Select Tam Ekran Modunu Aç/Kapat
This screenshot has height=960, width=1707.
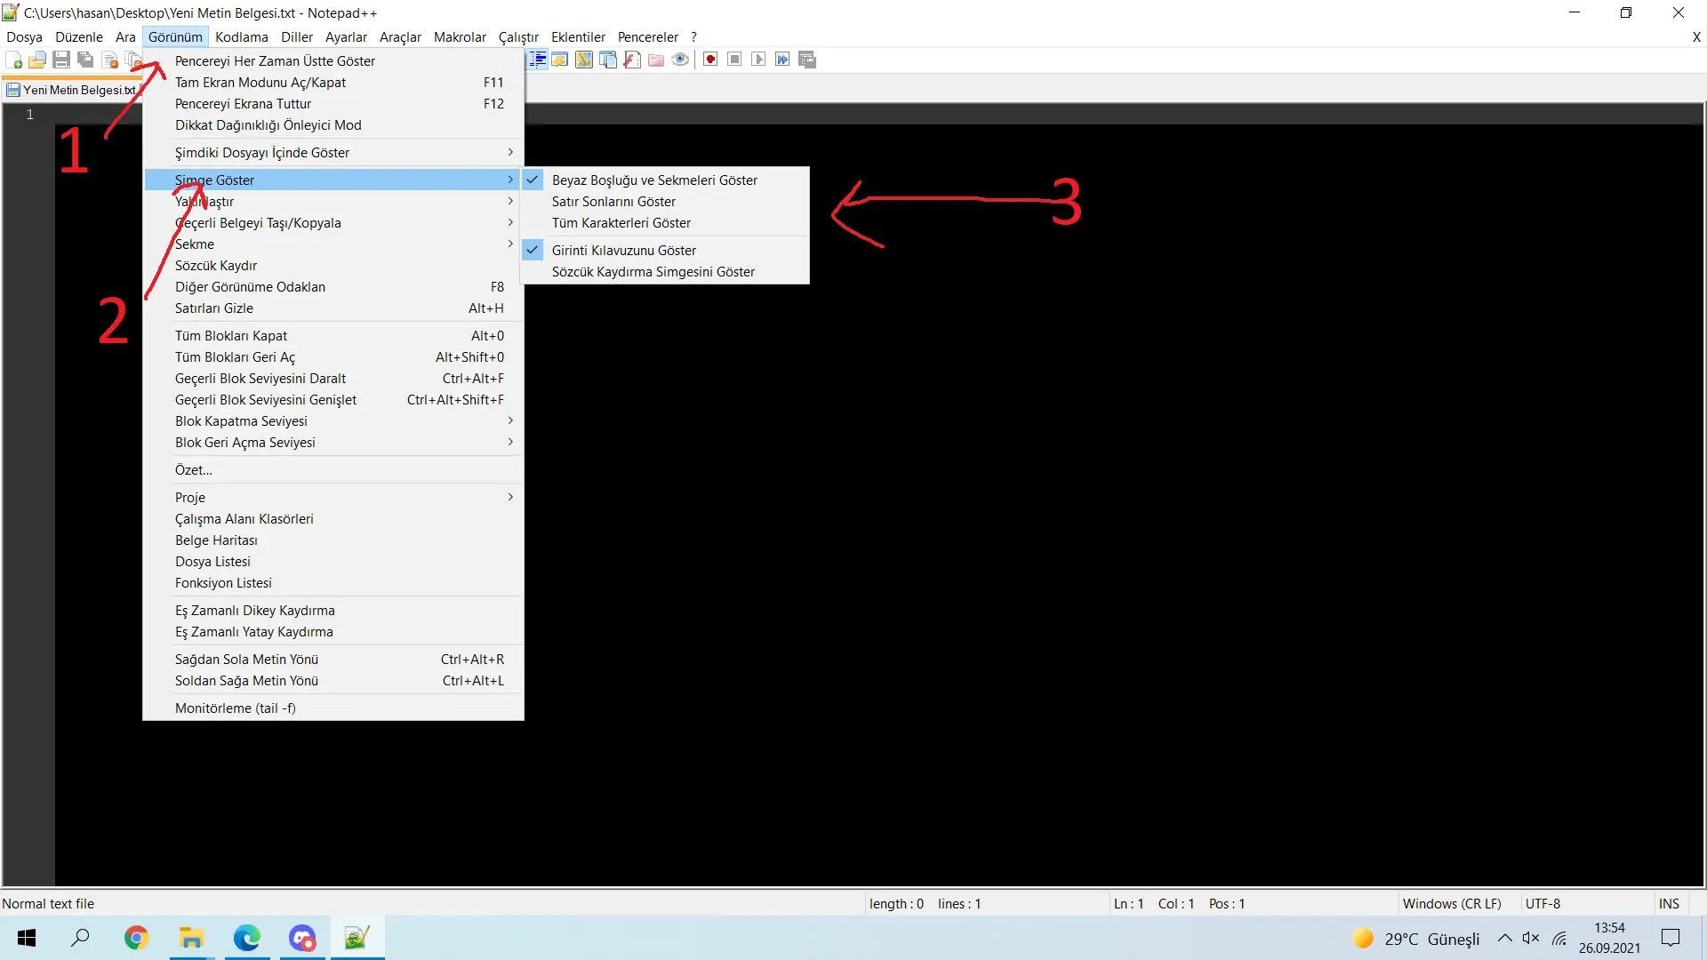(x=260, y=83)
